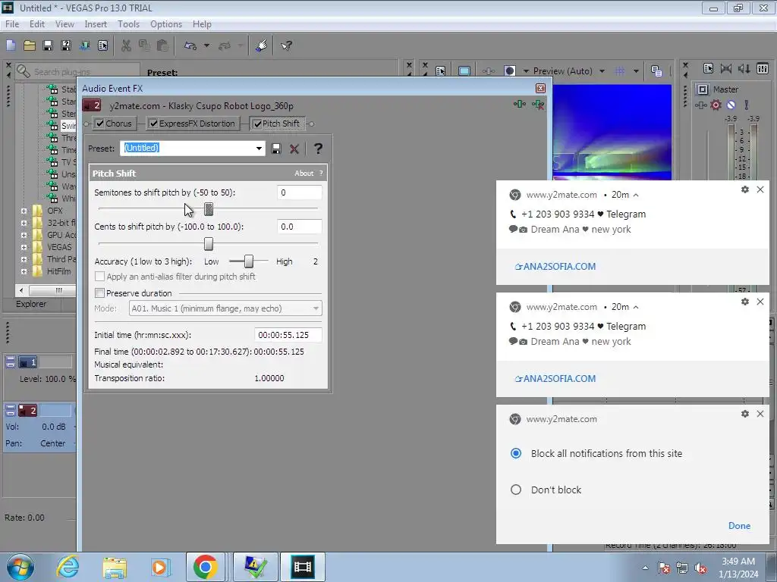Click the Master FX red gear icon
This screenshot has height=582, width=777.
coord(716,105)
